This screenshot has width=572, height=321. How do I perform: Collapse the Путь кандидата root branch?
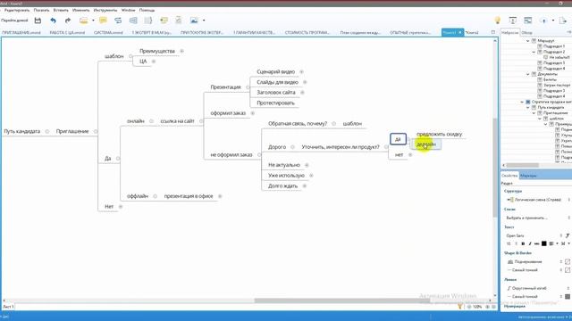click(x=47, y=131)
